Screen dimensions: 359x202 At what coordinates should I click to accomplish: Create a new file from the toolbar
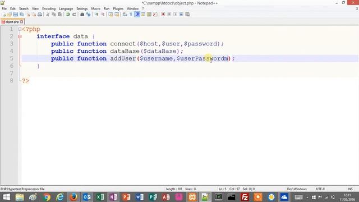(x=4, y=15)
